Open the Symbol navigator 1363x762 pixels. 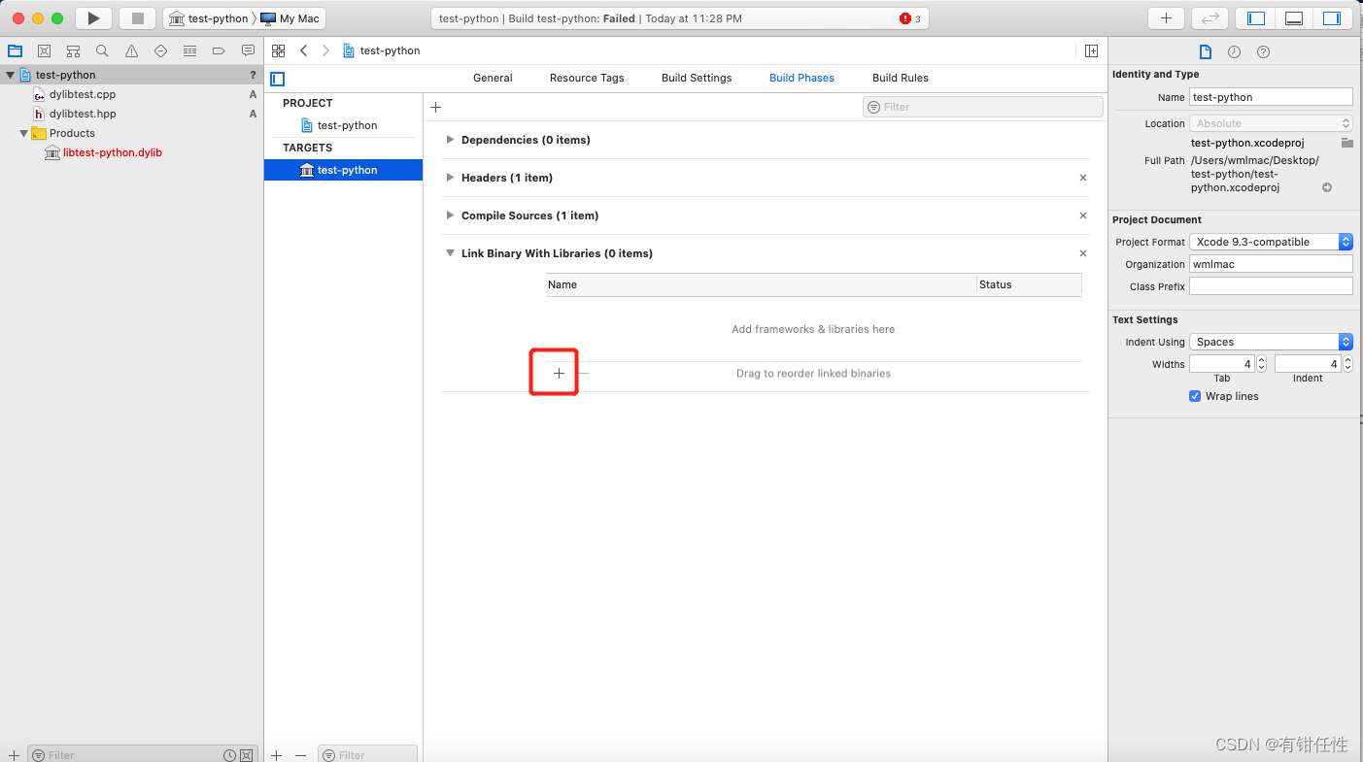click(73, 51)
